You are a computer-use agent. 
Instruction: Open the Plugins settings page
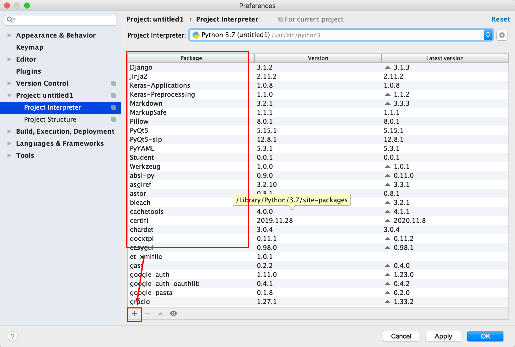coord(29,71)
